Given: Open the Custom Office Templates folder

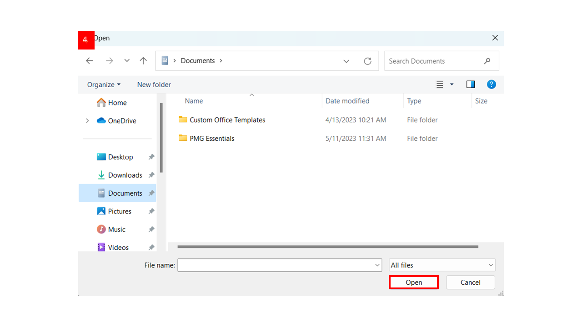Looking at the screenshot, I should (227, 120).
